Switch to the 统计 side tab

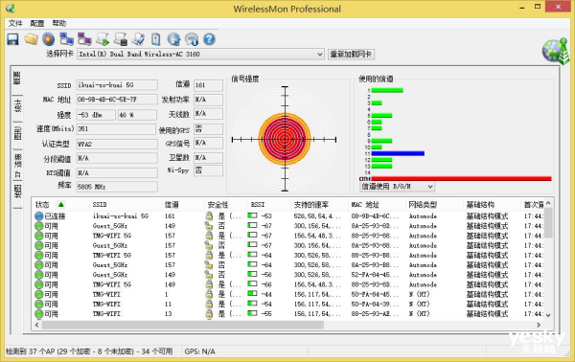click(x=17, y=105)
